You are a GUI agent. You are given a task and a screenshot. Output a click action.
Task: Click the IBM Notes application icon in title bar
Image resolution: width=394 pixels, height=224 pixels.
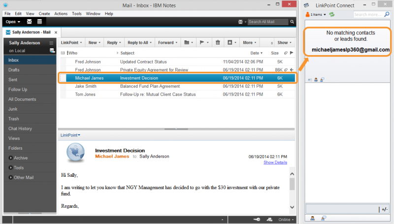5,5
